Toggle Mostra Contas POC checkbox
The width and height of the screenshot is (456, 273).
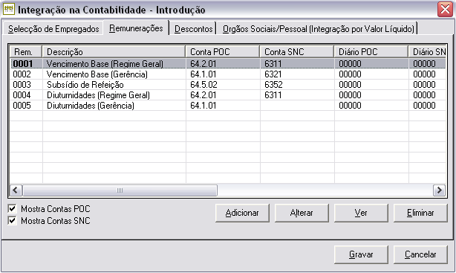12,209
